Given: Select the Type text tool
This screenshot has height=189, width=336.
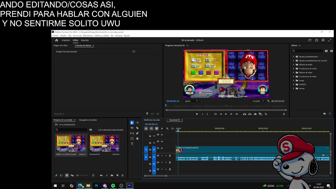Looking at the screenshot, I should point(132,144).
